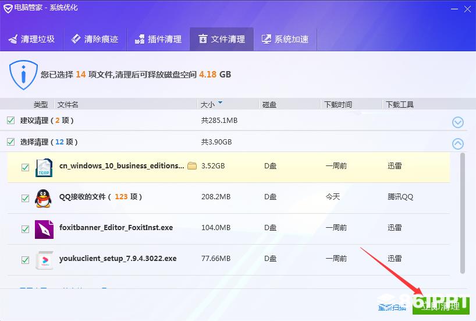
Task: Switch to the 清理垃圾 tab
Action: (x=31, y=39)
